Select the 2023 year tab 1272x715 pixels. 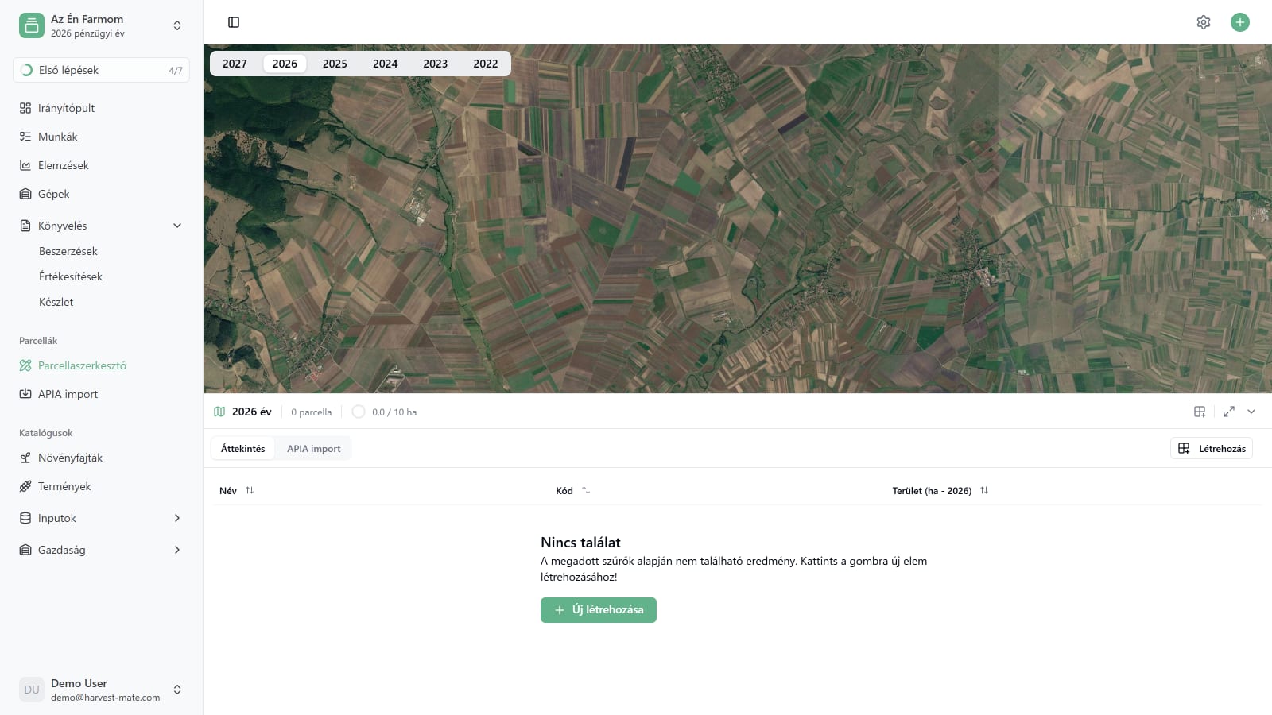tap(435, 64)
